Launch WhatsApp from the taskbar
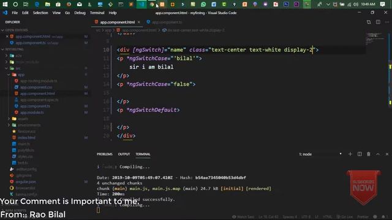 coord(203,4)
